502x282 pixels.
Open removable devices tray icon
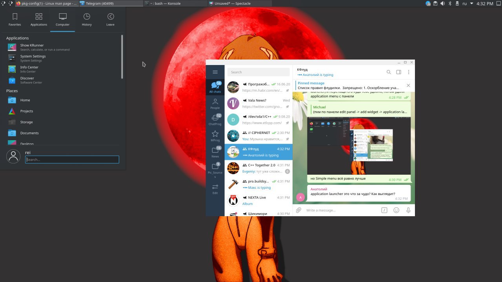pos(457,4)
